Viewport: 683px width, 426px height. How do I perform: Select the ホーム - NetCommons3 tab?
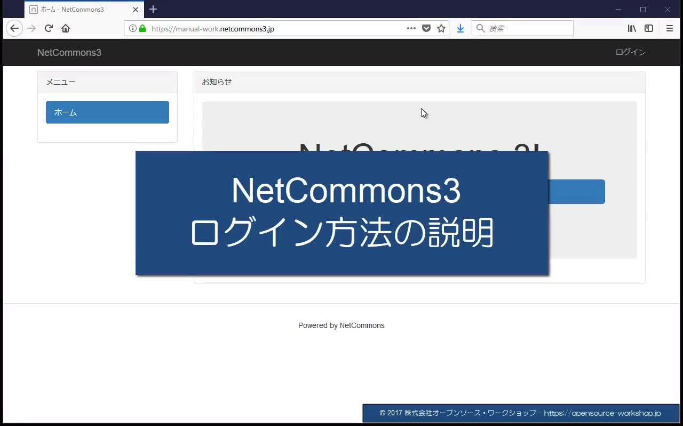pyautogui.click(x=84, y=10)
